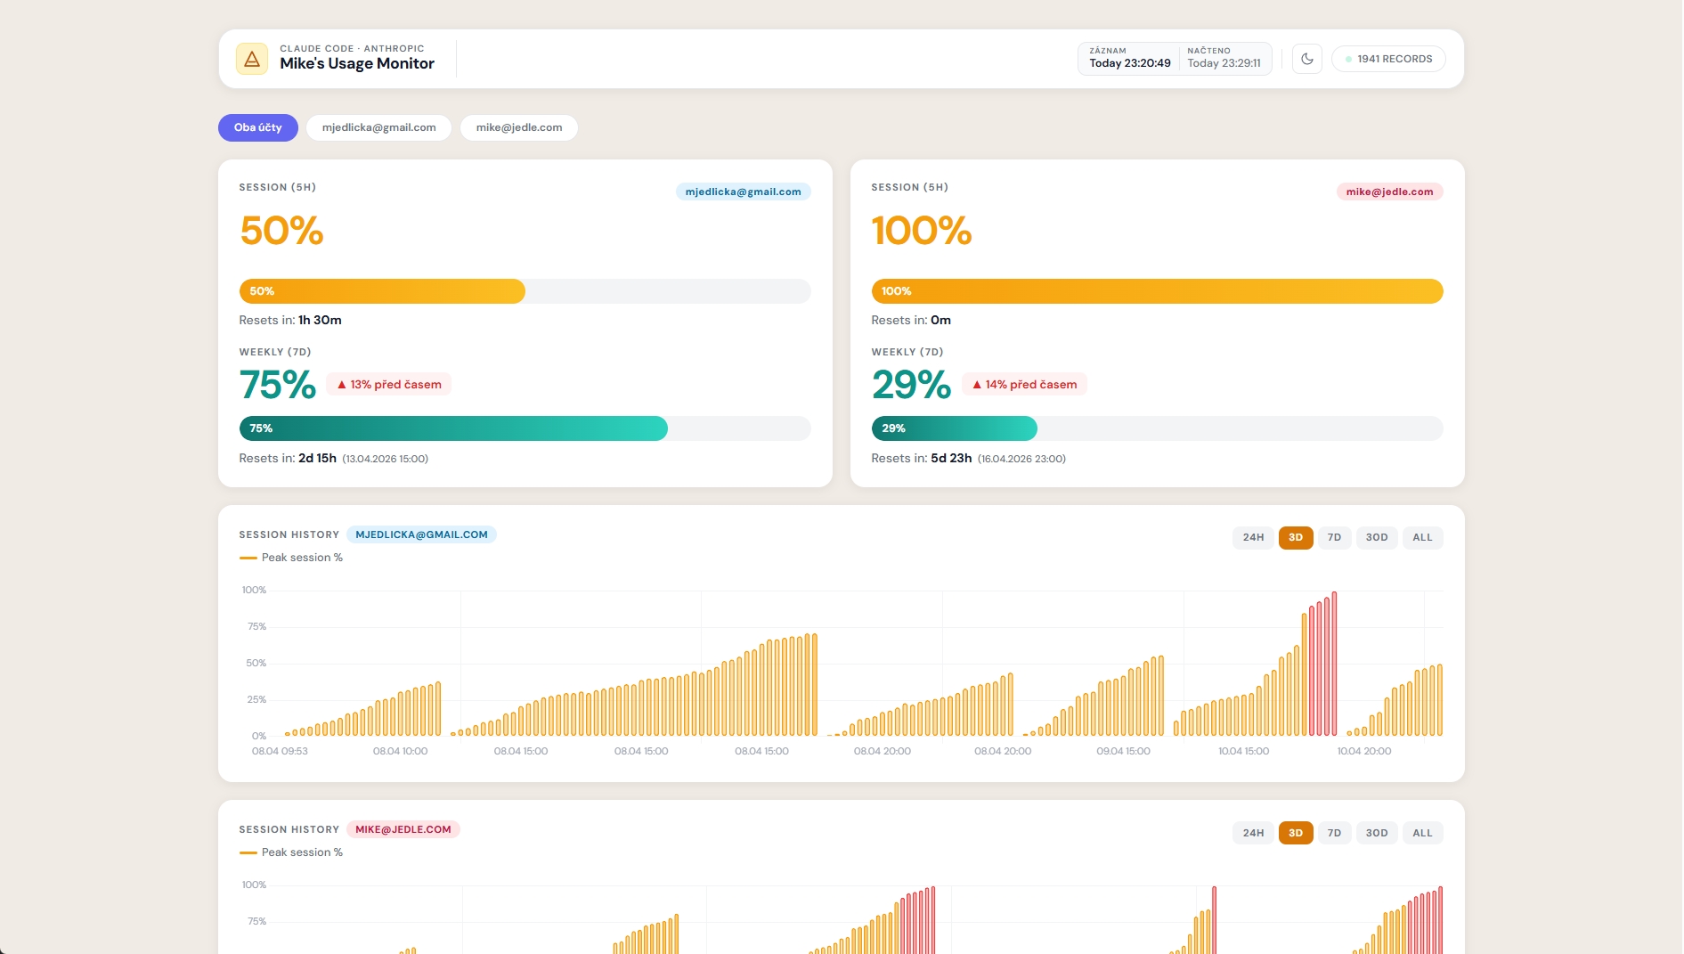Select 24H range in mjedlicka session history
Screen dimensions: 1684x954
(1253, 537)
